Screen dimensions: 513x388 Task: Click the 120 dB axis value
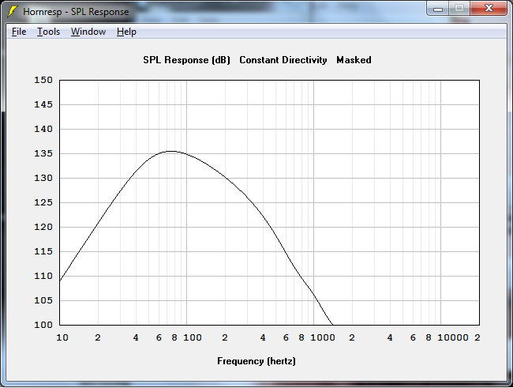coord(43,227)
